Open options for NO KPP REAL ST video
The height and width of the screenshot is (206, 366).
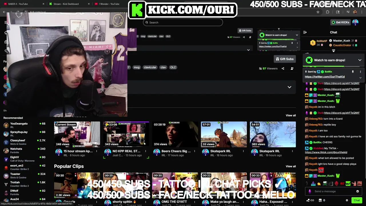pos(146,151)
